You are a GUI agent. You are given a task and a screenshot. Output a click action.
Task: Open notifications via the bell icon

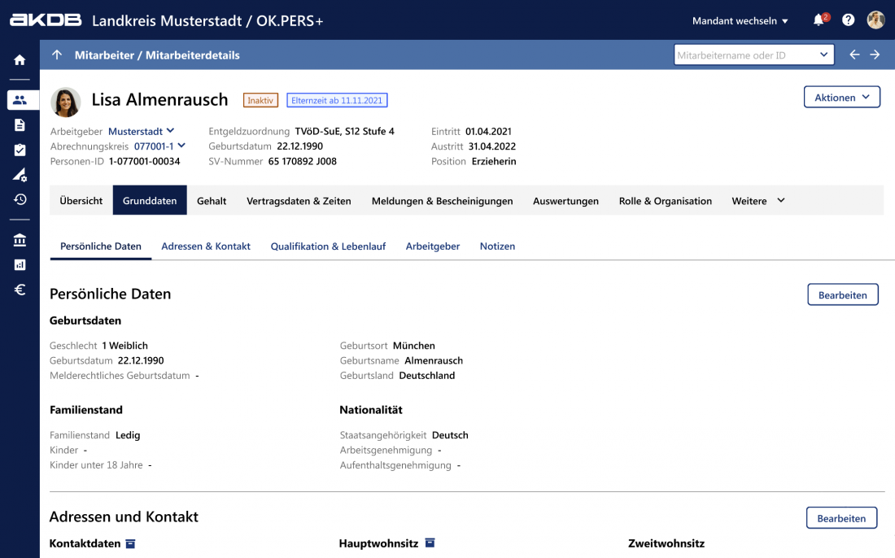[x=820, y=20]
